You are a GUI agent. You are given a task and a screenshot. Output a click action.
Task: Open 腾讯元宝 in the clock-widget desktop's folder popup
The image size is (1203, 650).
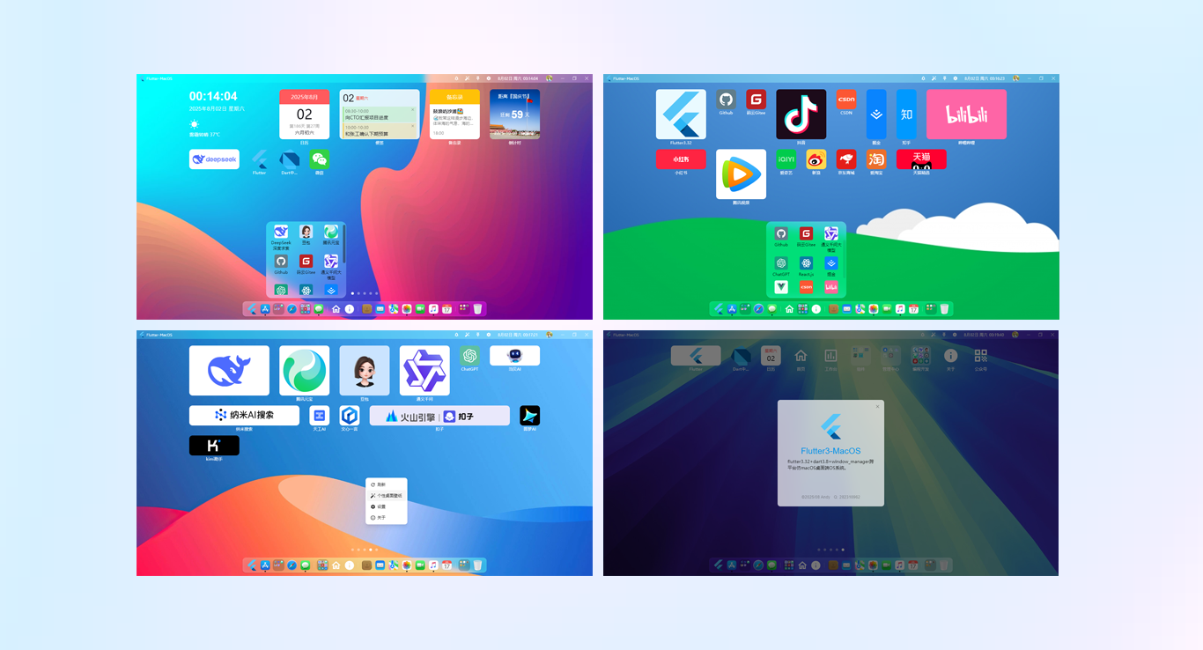click(x=330, y=233)
